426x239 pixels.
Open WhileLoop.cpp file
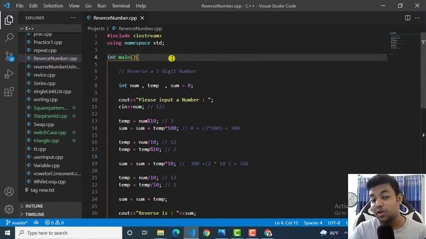(x=50, y=181)
